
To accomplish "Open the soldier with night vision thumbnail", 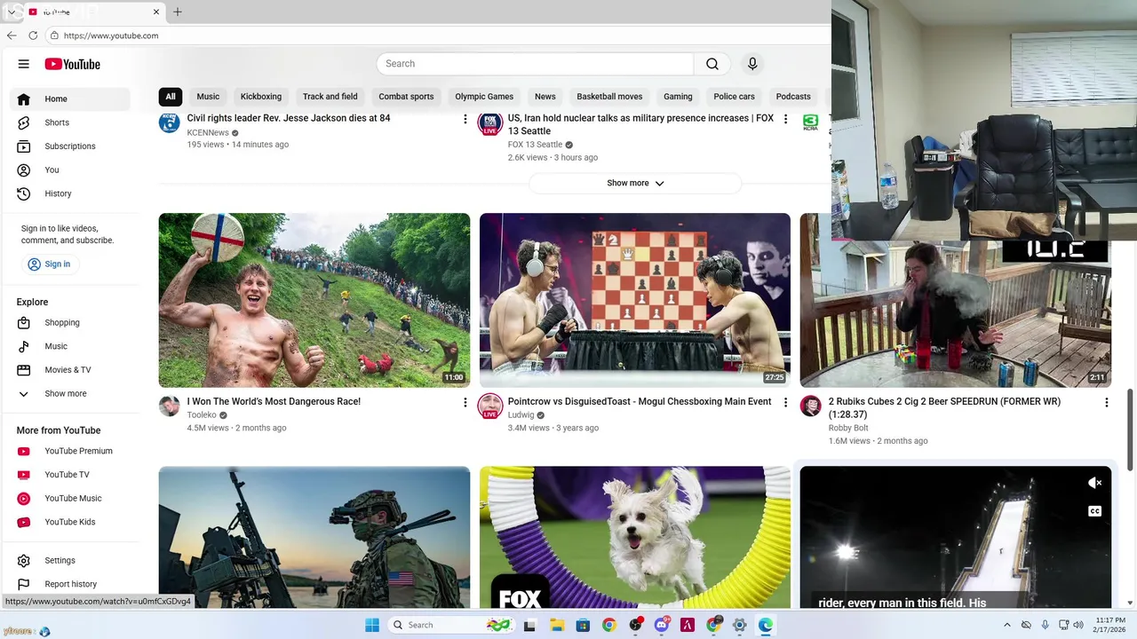I will click(x=314, y=537).
